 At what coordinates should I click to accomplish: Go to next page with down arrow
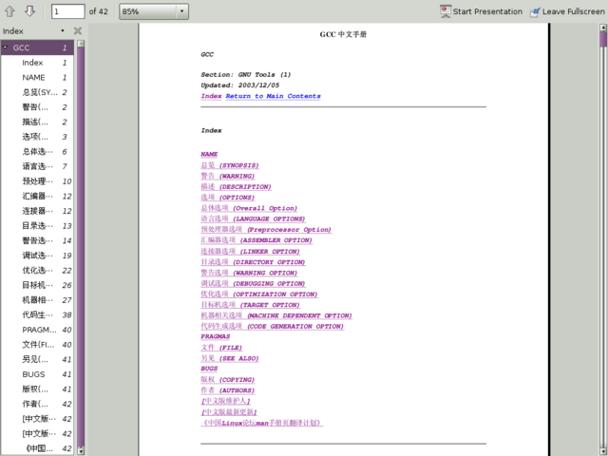point(29,11)
